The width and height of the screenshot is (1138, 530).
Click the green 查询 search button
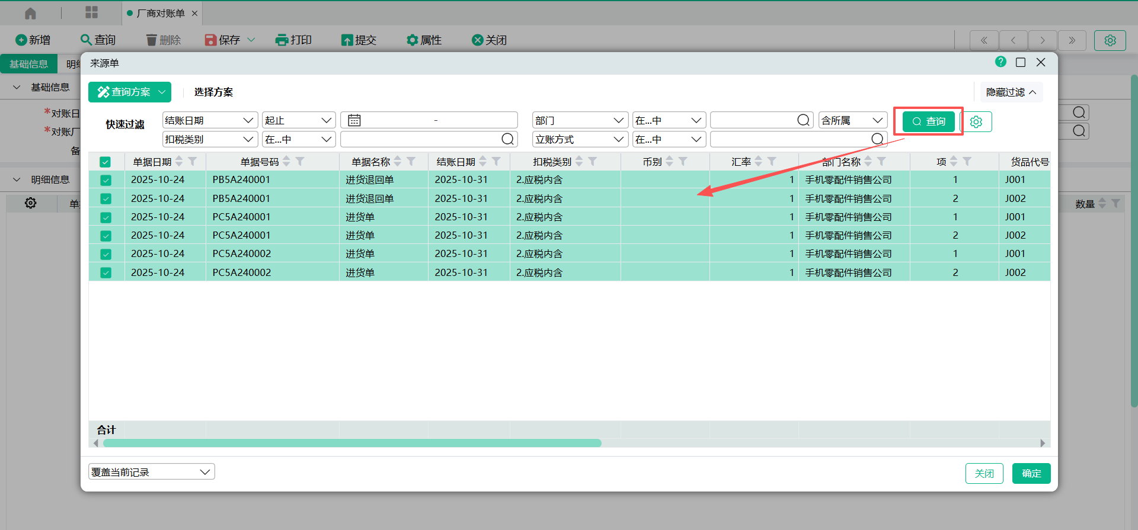(928, 121)
